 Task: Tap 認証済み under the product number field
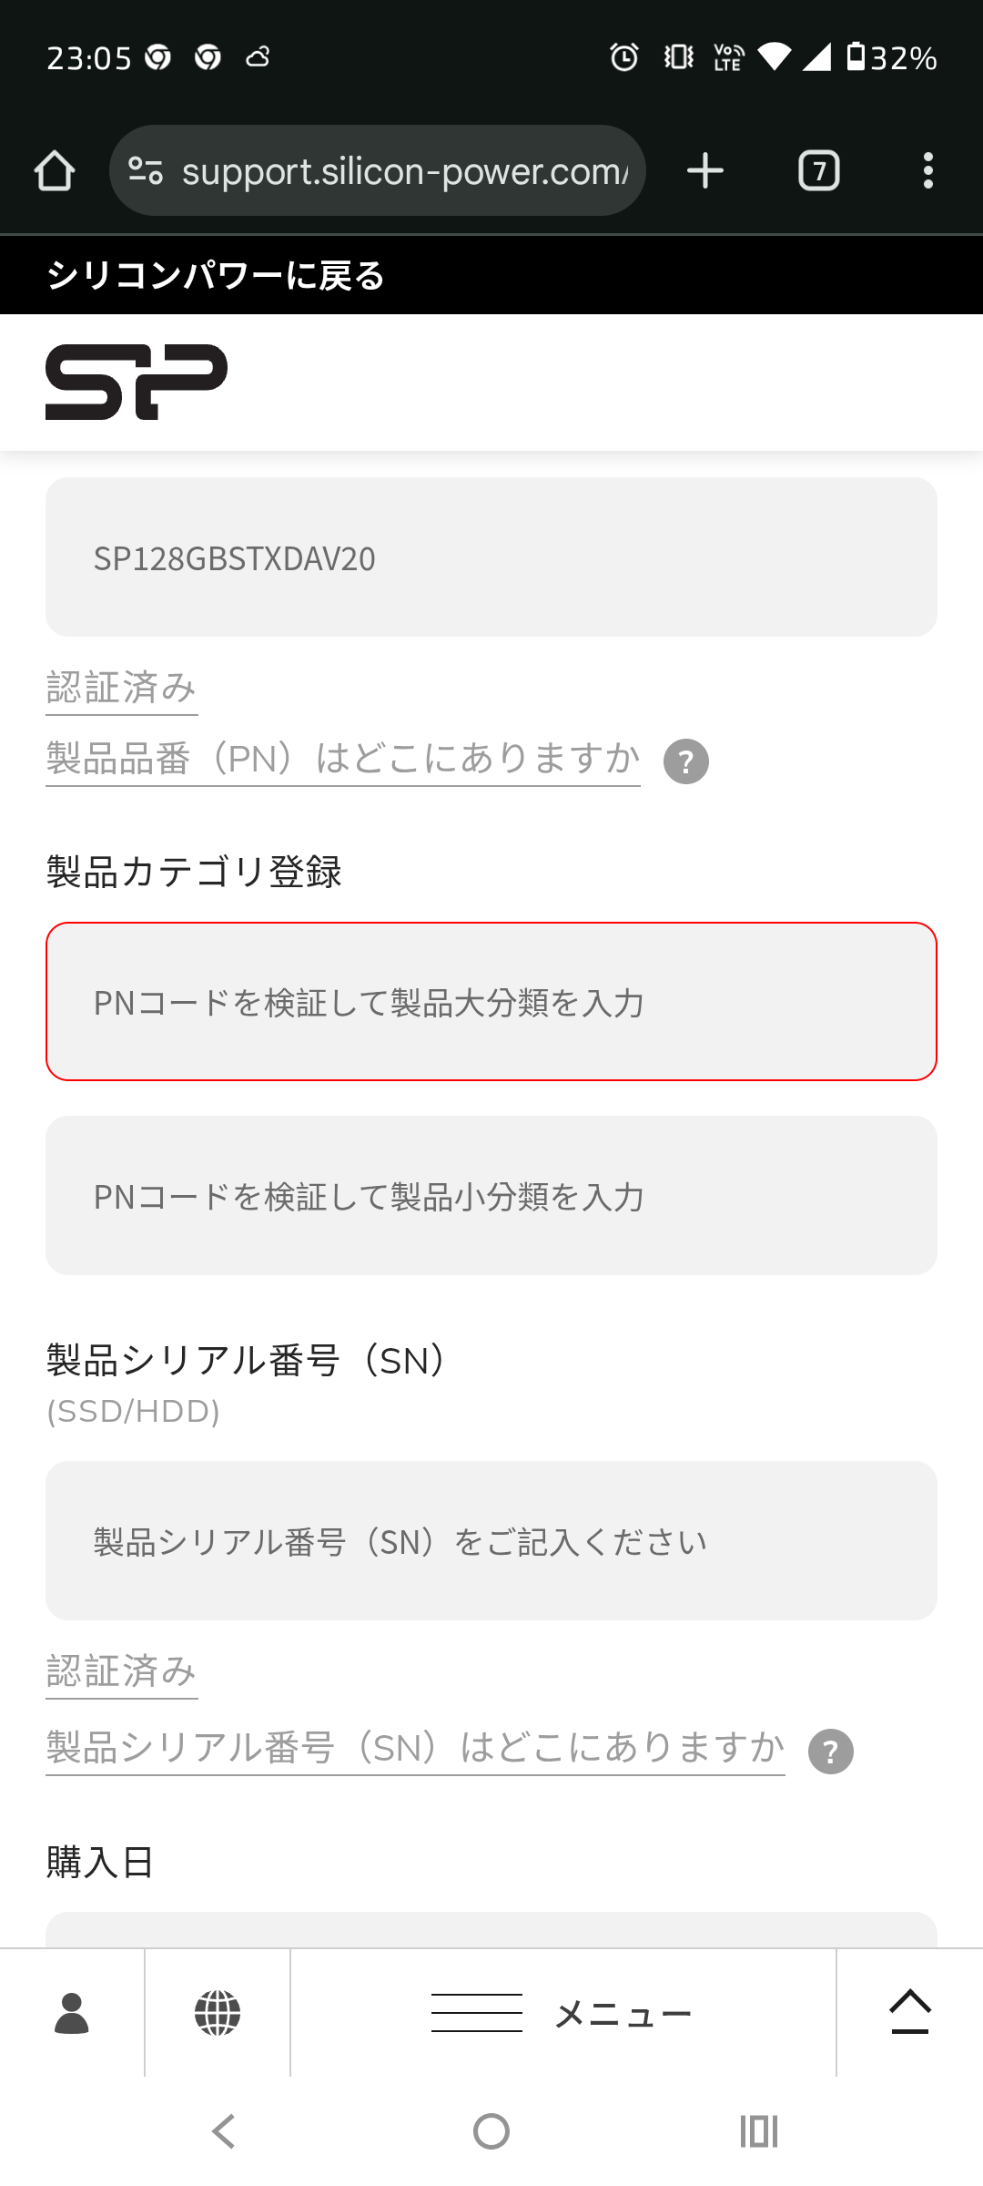122,688
